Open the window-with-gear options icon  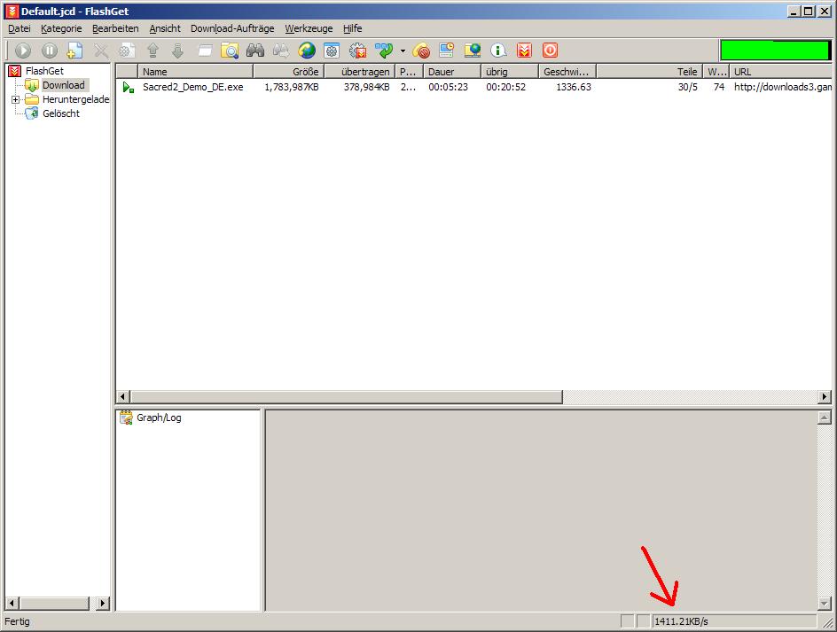click(x=332, y=51)
